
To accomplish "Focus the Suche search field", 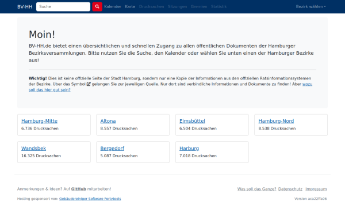I will point(63,6).
